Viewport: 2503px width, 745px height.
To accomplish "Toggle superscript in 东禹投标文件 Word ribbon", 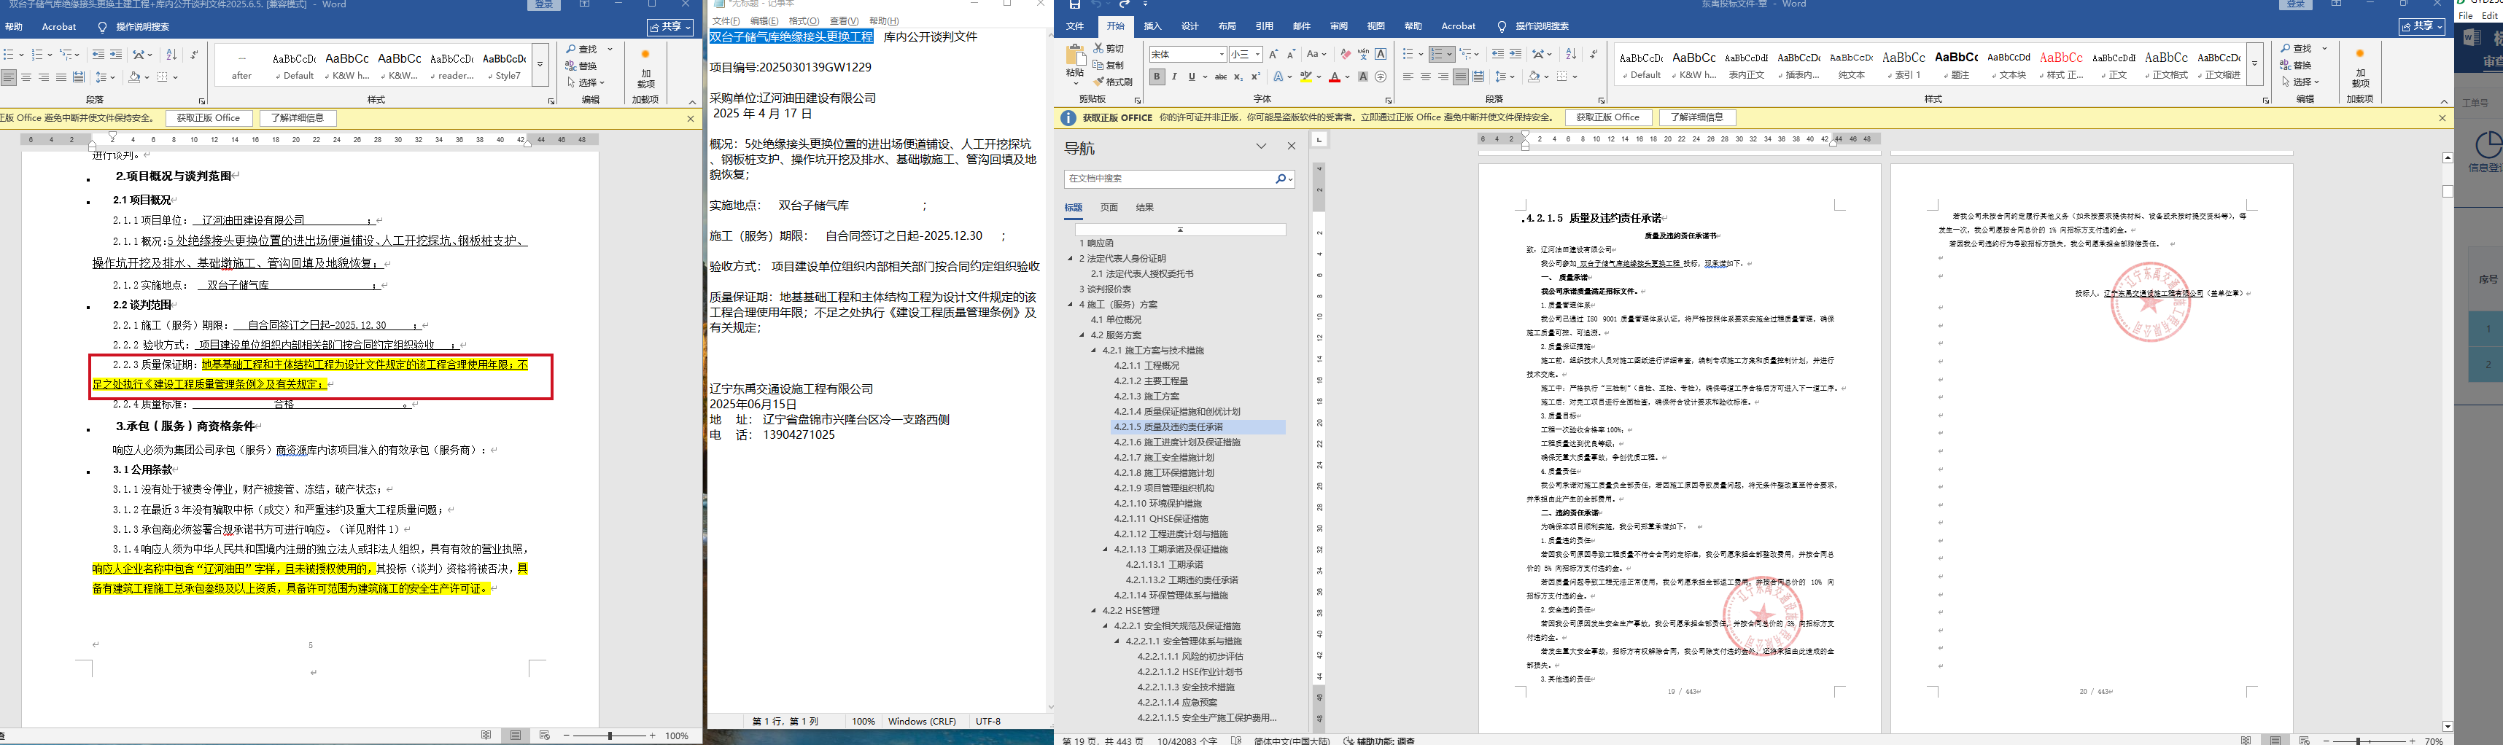I will click(1255, 77).
